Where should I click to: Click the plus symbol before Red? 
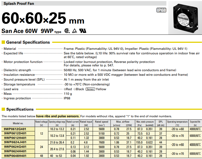click(65, 89)
